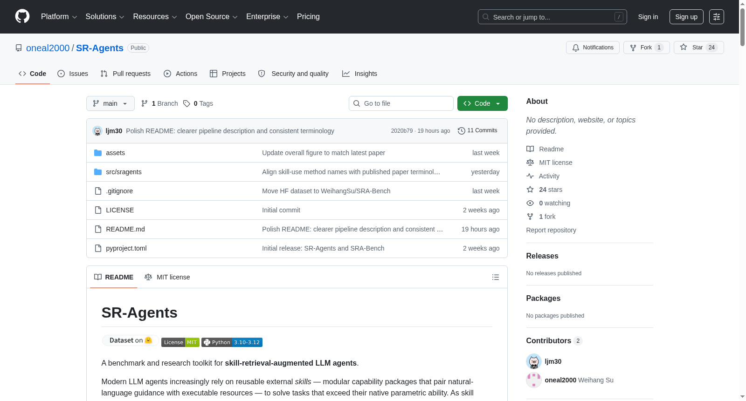The height and width of the screenshot is (401, 746).
Task: Expand the Enterprise menu
Action: tap(267, 17)
